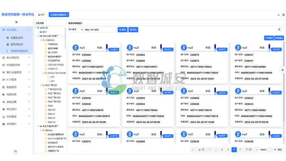286x161 pixels.
Task: Click the 查询 search button
Action: point(123,29)
